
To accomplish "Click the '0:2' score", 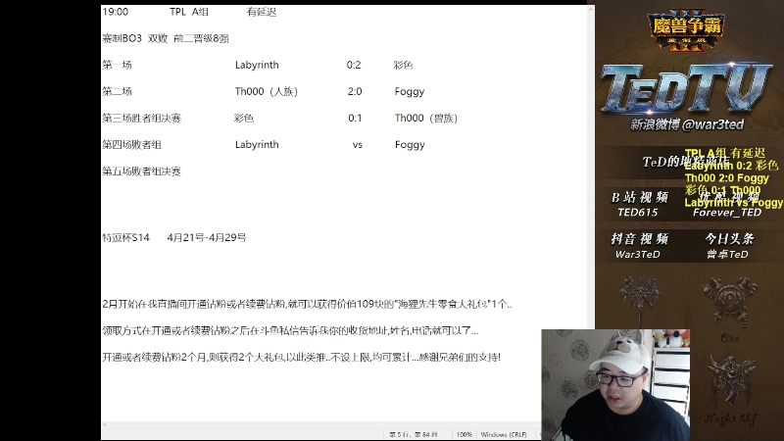I will (x=354, y=65).
